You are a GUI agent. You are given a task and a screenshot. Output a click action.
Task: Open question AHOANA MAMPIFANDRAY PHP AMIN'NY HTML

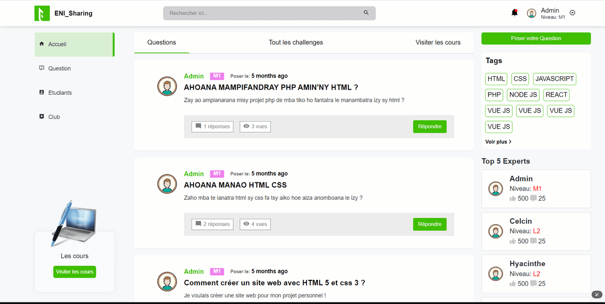(271, 87)
